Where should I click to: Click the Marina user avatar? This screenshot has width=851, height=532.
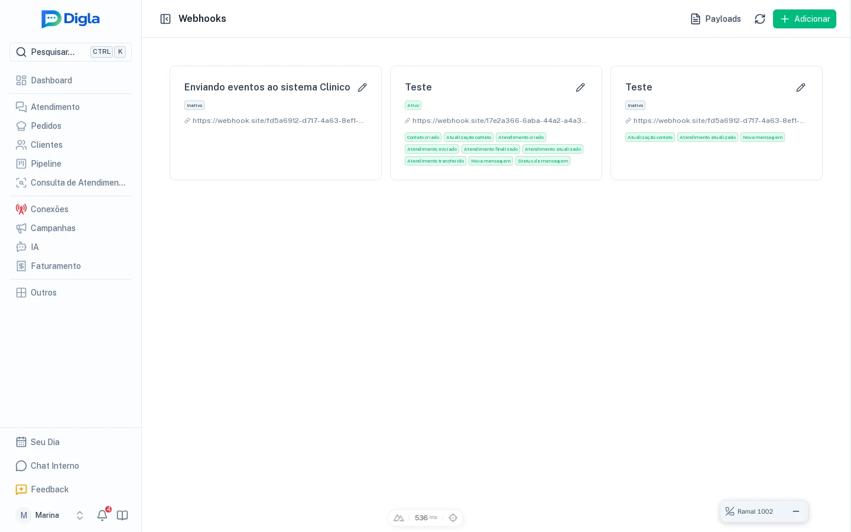(x=24, y=515)
